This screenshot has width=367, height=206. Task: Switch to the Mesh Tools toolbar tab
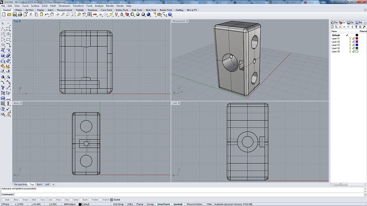[151, 10]
